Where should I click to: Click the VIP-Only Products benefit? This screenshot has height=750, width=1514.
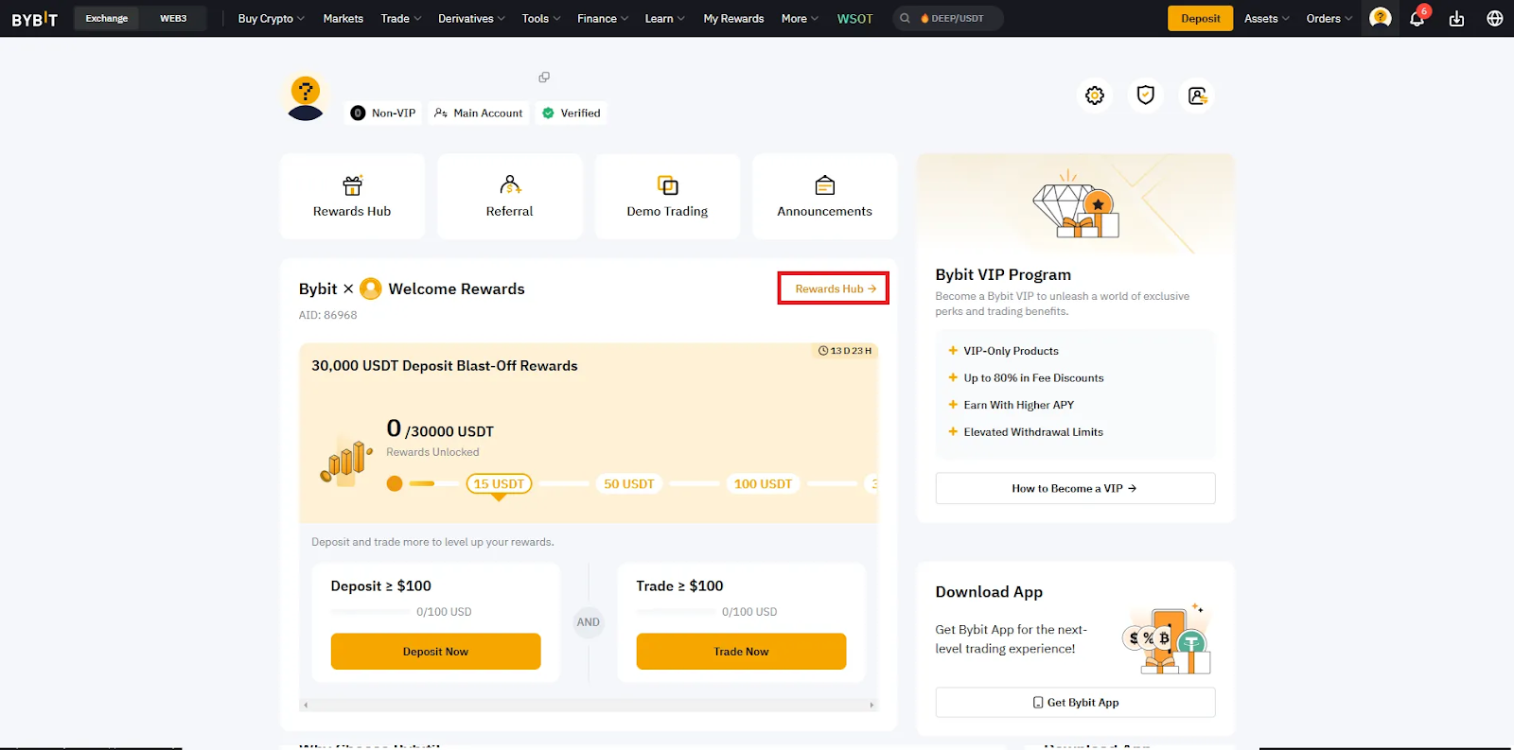pos(1011,351)
